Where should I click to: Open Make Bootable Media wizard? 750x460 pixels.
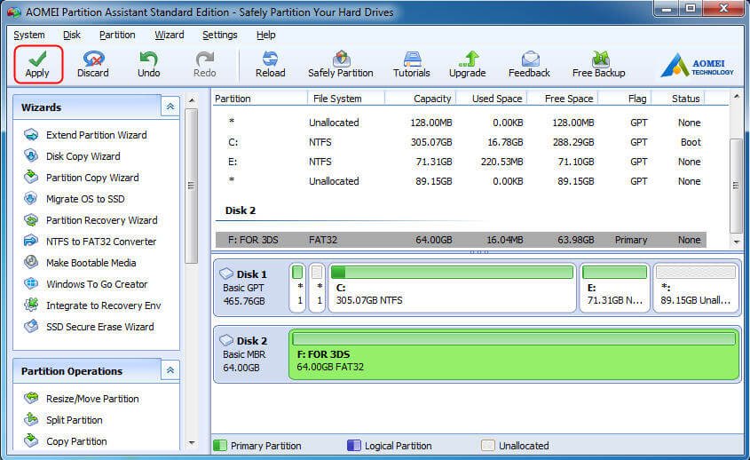pyautogui.click(x=80, y=263)
